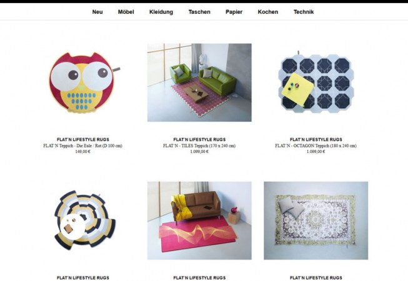The height and width of the screenshot is (281, 408).
Task: Click the brand name above OCTAGON Teppich
Action: click(316, 140)
